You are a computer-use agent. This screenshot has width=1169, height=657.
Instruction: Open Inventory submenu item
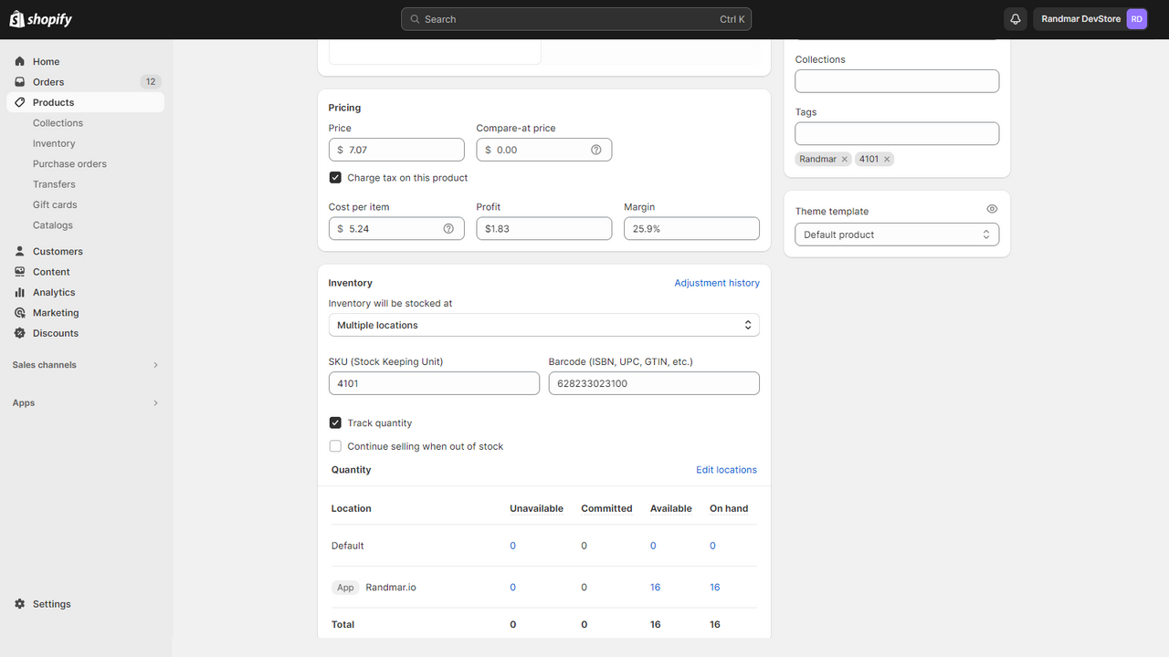pos(54,143)
